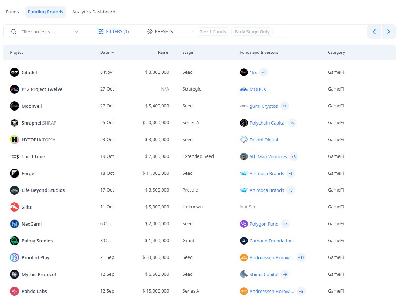
Task: Click the Raise column header
Action: click(163, 52)
